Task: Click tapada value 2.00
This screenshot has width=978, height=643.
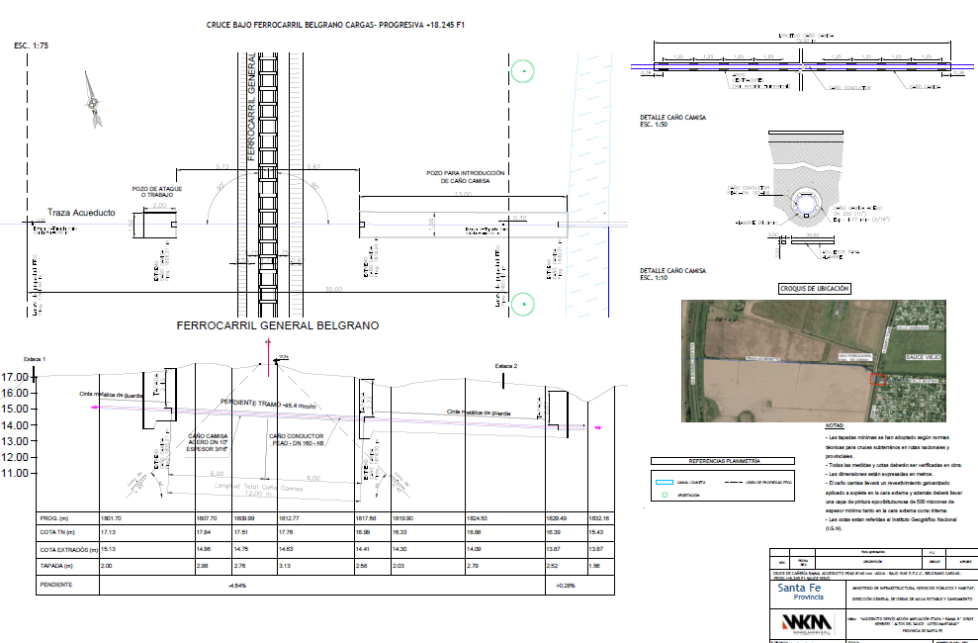Action: click(107, 566)
